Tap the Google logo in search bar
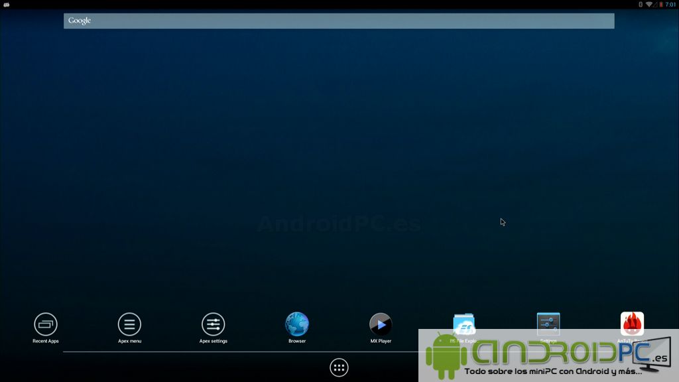 (79, 21)
